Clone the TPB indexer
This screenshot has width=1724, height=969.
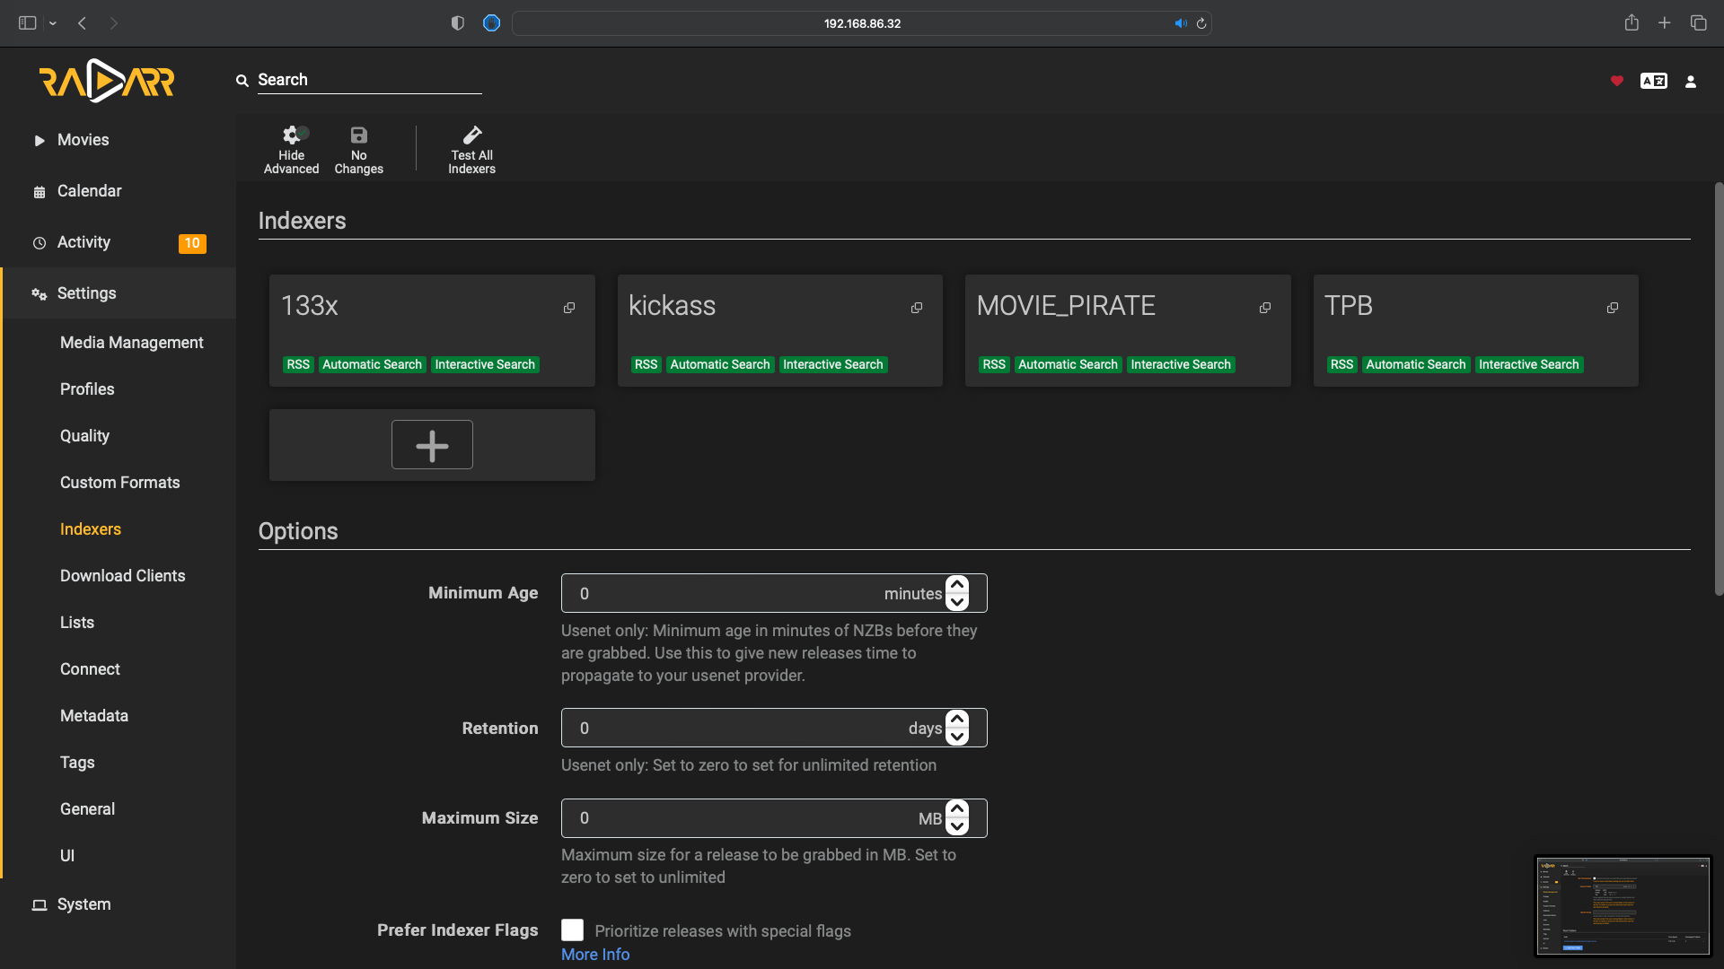click(1613, 308)
